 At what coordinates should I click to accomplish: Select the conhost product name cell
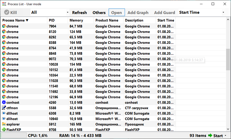click(x=102, y=102)
